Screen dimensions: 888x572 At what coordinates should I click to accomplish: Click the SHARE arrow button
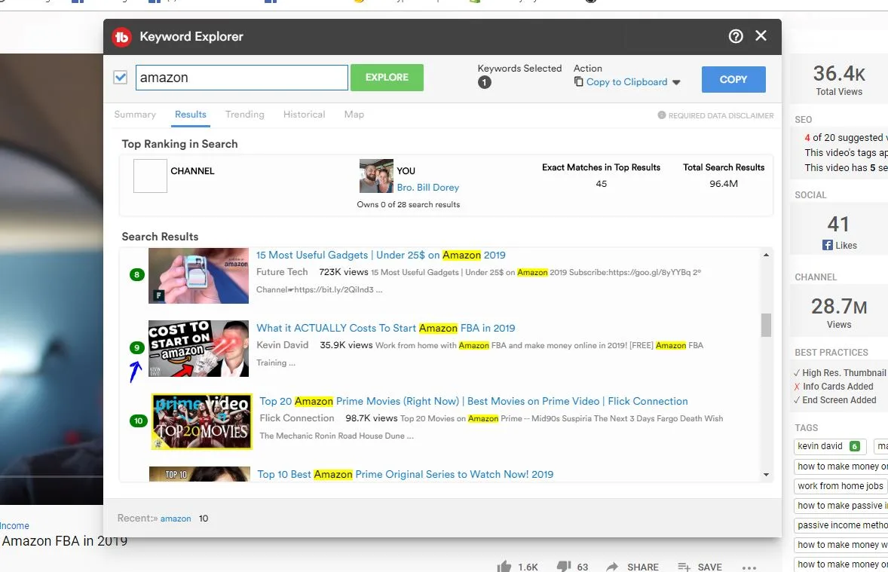click(632, 567)
